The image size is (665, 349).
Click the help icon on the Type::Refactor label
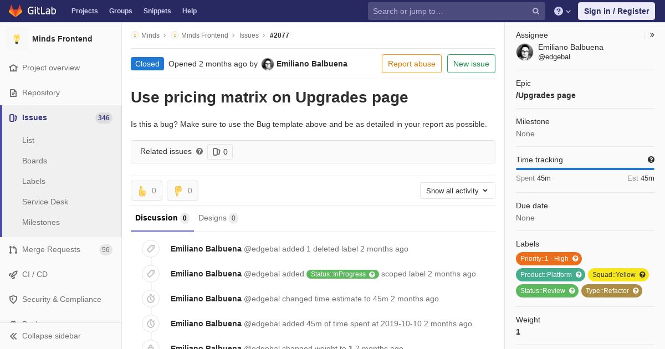636,291
